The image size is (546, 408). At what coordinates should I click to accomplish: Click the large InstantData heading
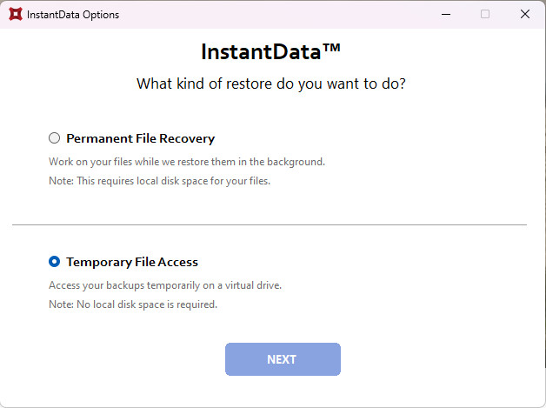[x=261, y=51]
